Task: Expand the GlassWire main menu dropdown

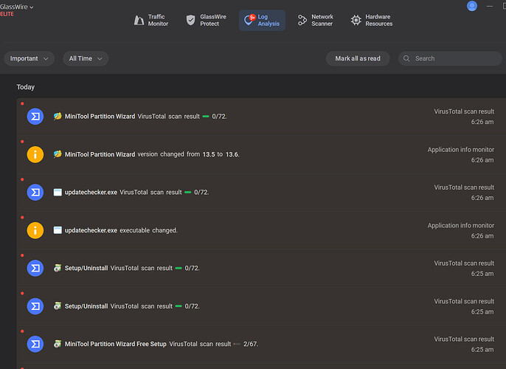Action: (x=18, y=6)
